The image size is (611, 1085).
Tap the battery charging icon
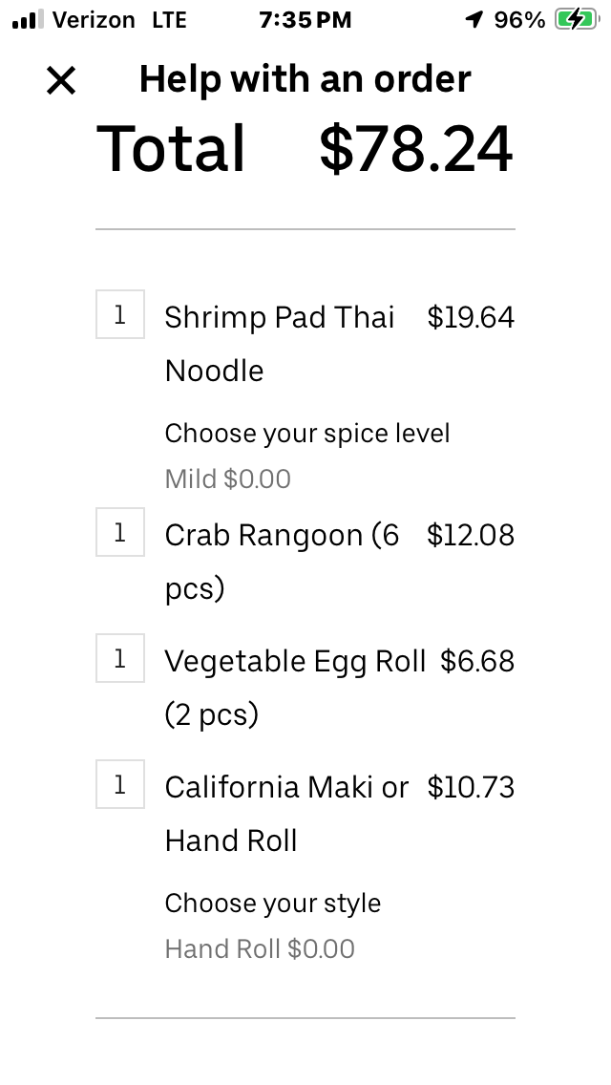click(575, 19)
